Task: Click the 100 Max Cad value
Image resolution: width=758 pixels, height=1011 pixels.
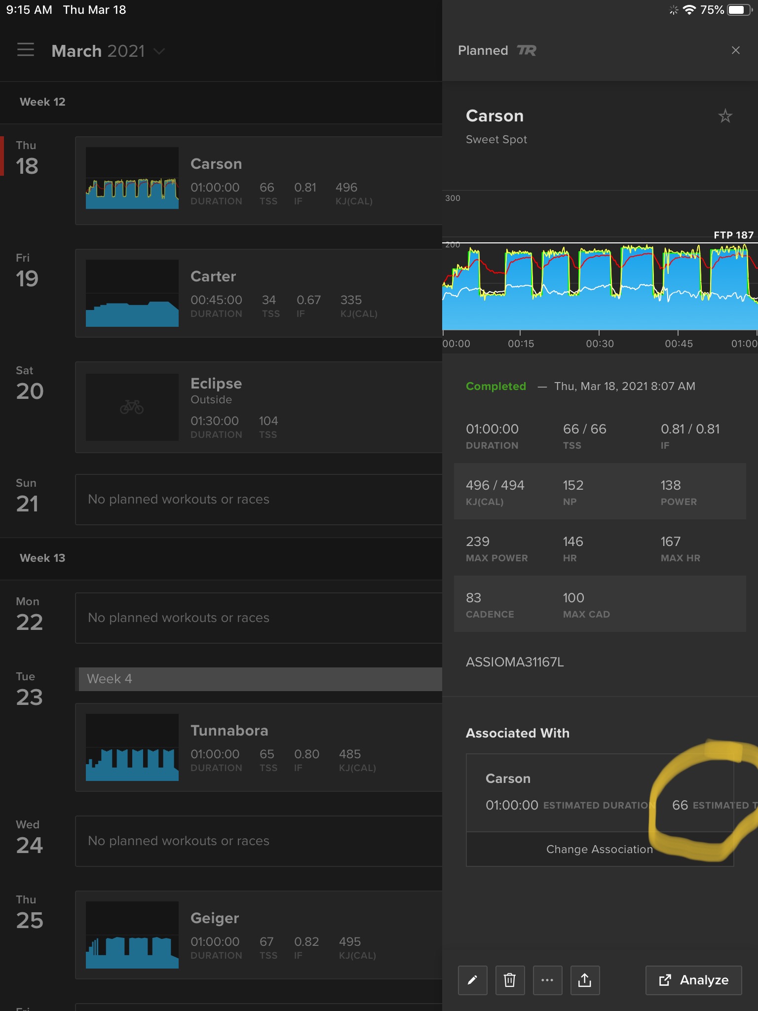Action: (573, 598)
